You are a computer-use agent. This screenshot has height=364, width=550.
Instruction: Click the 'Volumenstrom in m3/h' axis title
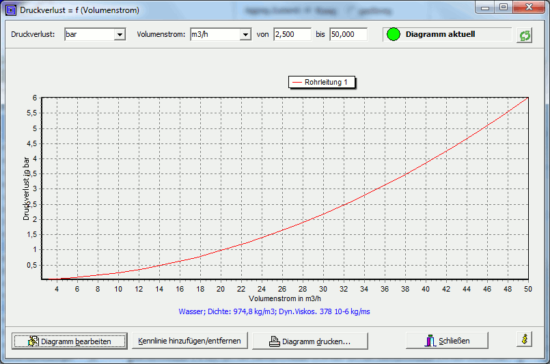(284, 299)
